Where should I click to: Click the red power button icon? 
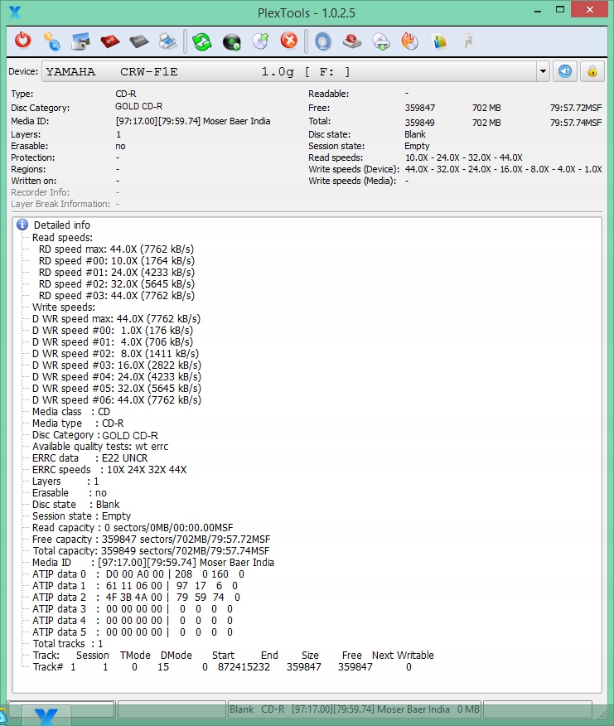(x=23, y=41)
